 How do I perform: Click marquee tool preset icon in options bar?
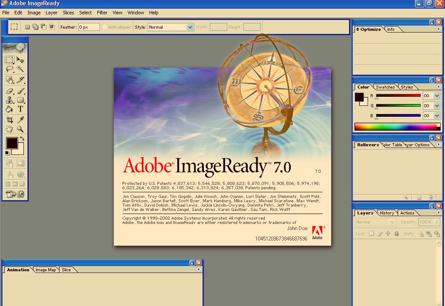[x=14, y=27]
